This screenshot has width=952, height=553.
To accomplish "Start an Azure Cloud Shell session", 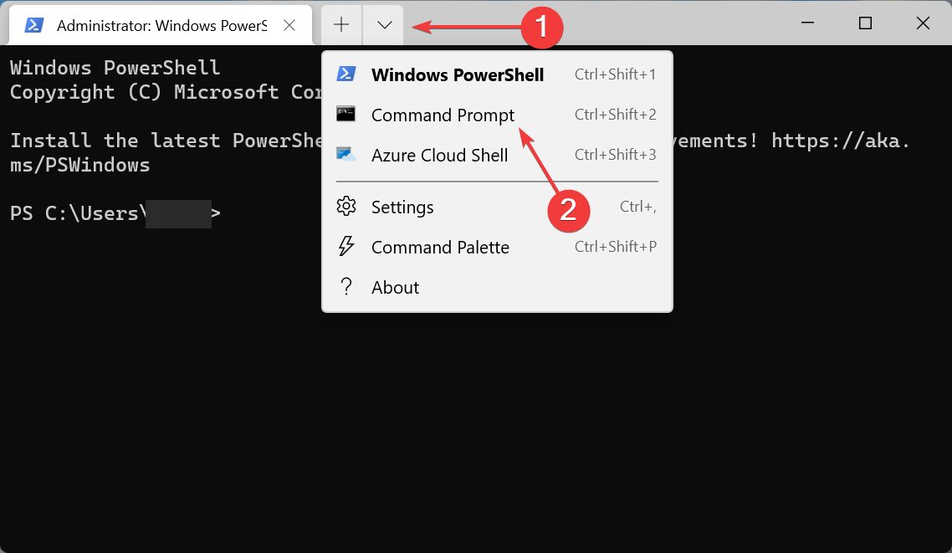I will point(439,155).
